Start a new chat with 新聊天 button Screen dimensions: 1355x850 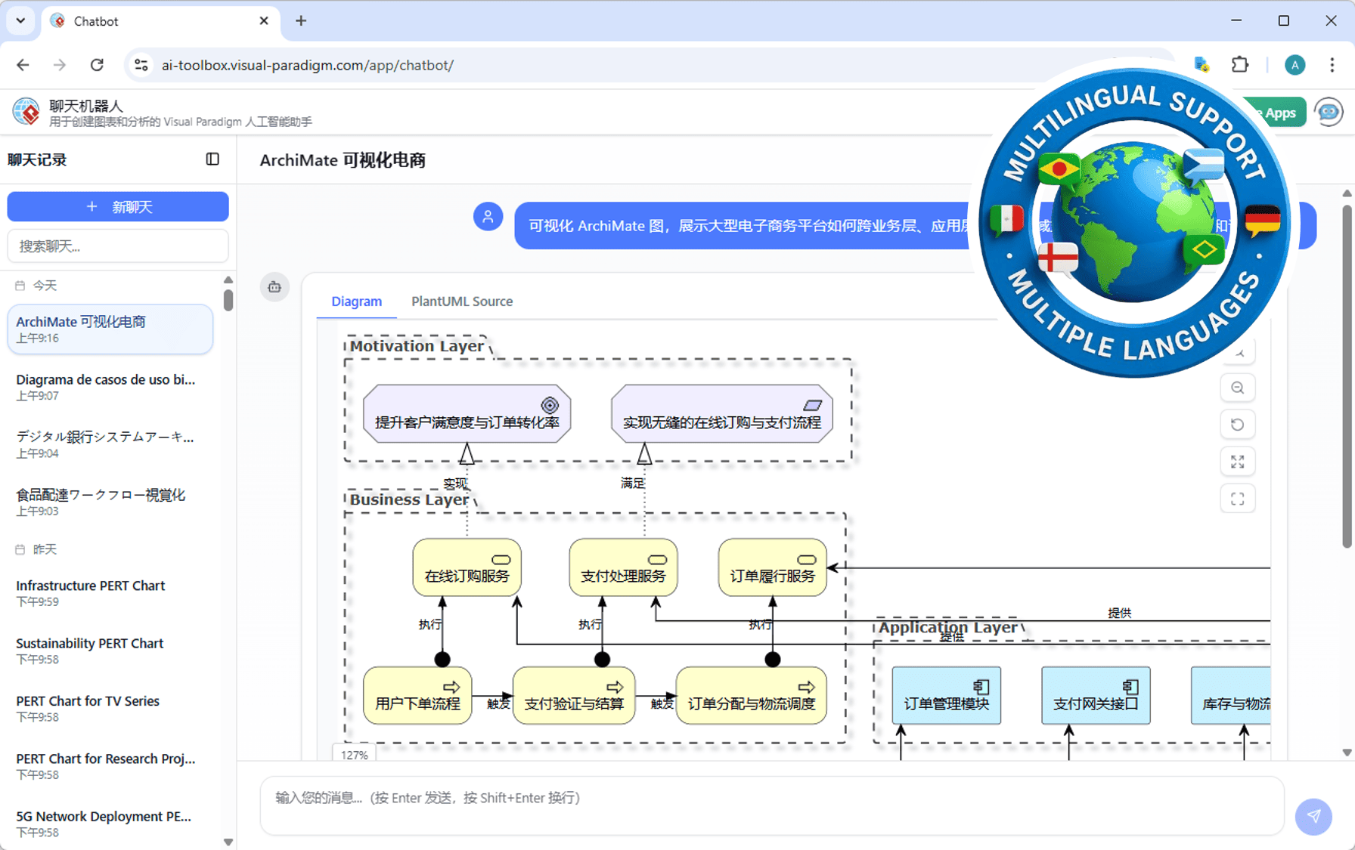click(117, 206)
